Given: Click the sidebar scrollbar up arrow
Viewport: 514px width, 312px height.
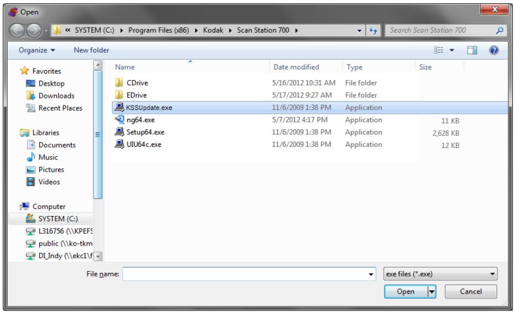Looking at the screenshot, I should [x=98, y=65].
